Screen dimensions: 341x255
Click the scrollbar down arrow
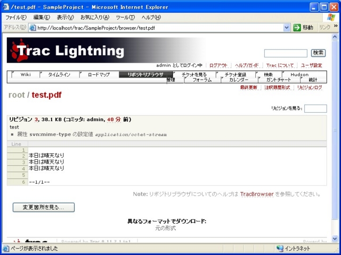click(335, 239)
